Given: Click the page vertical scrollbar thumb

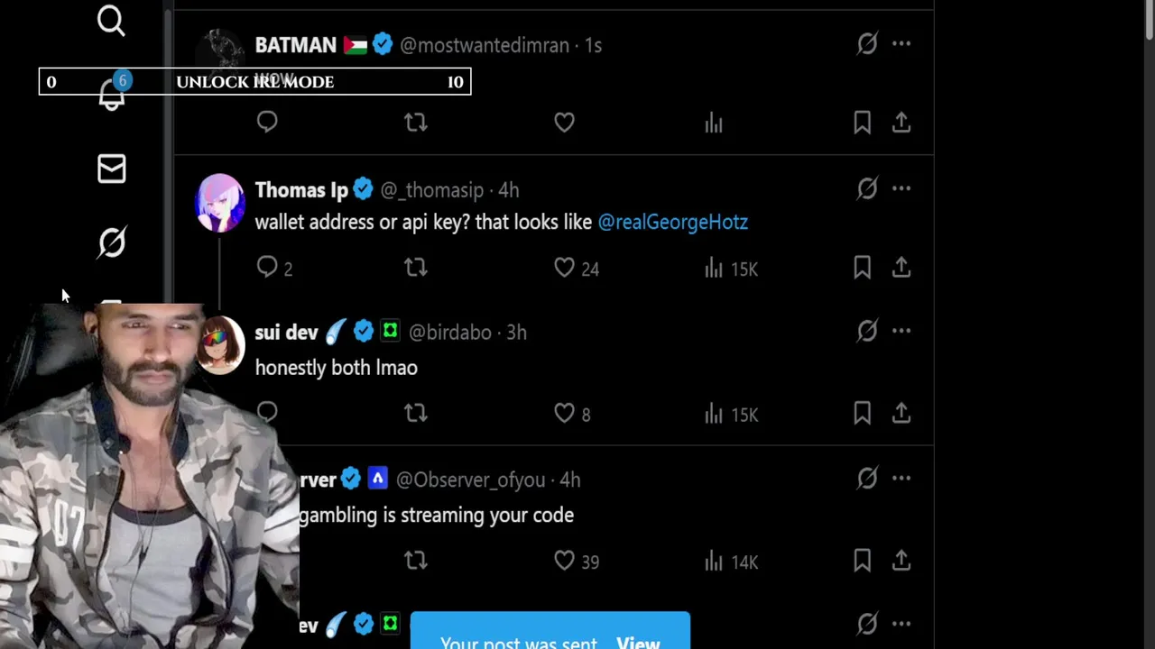Looking at the screenshot, I should click(1149, 20).
